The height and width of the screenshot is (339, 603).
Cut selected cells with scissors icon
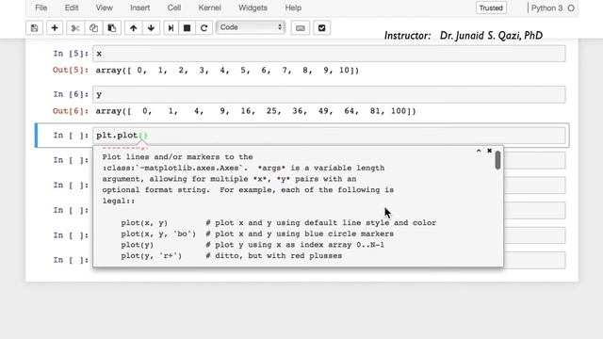pos(75,27)
